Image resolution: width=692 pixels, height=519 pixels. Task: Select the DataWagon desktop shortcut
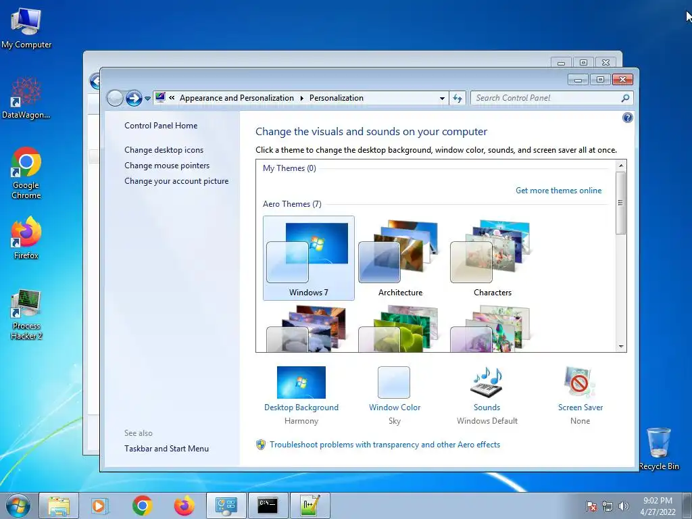(26, 98)
